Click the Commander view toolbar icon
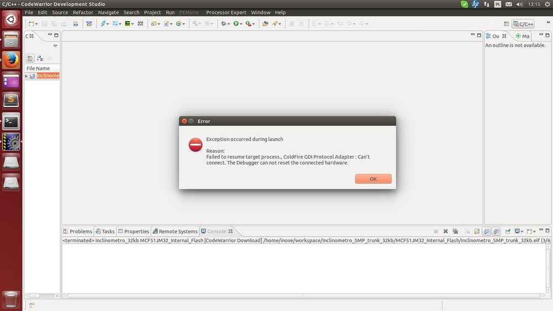The width and height of the screenshot is (553, 311). [x=89, y=24]
